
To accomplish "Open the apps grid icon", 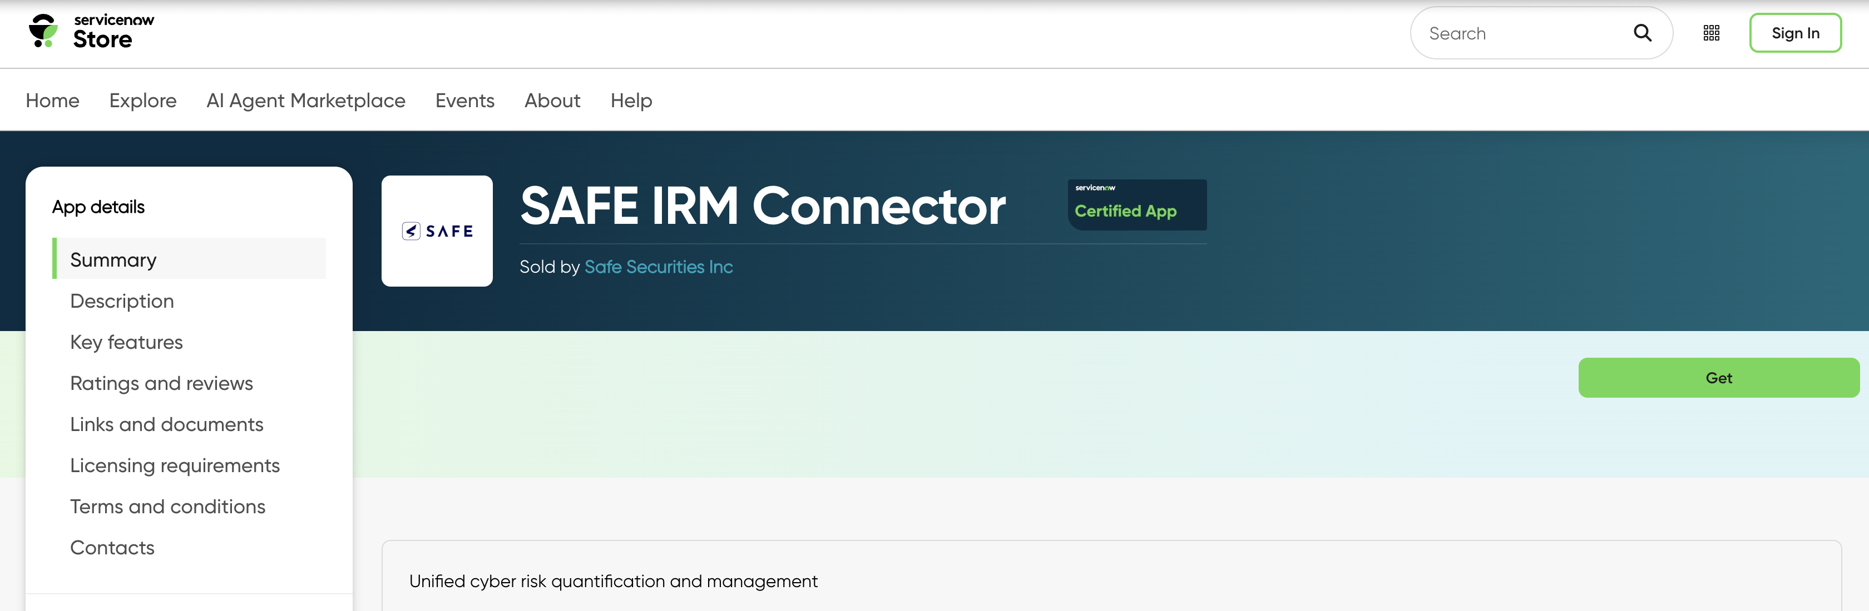I will 1712,33.
